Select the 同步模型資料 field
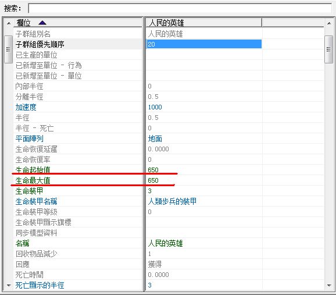Viewport: 336px width, 295px height. click(77, 233)
